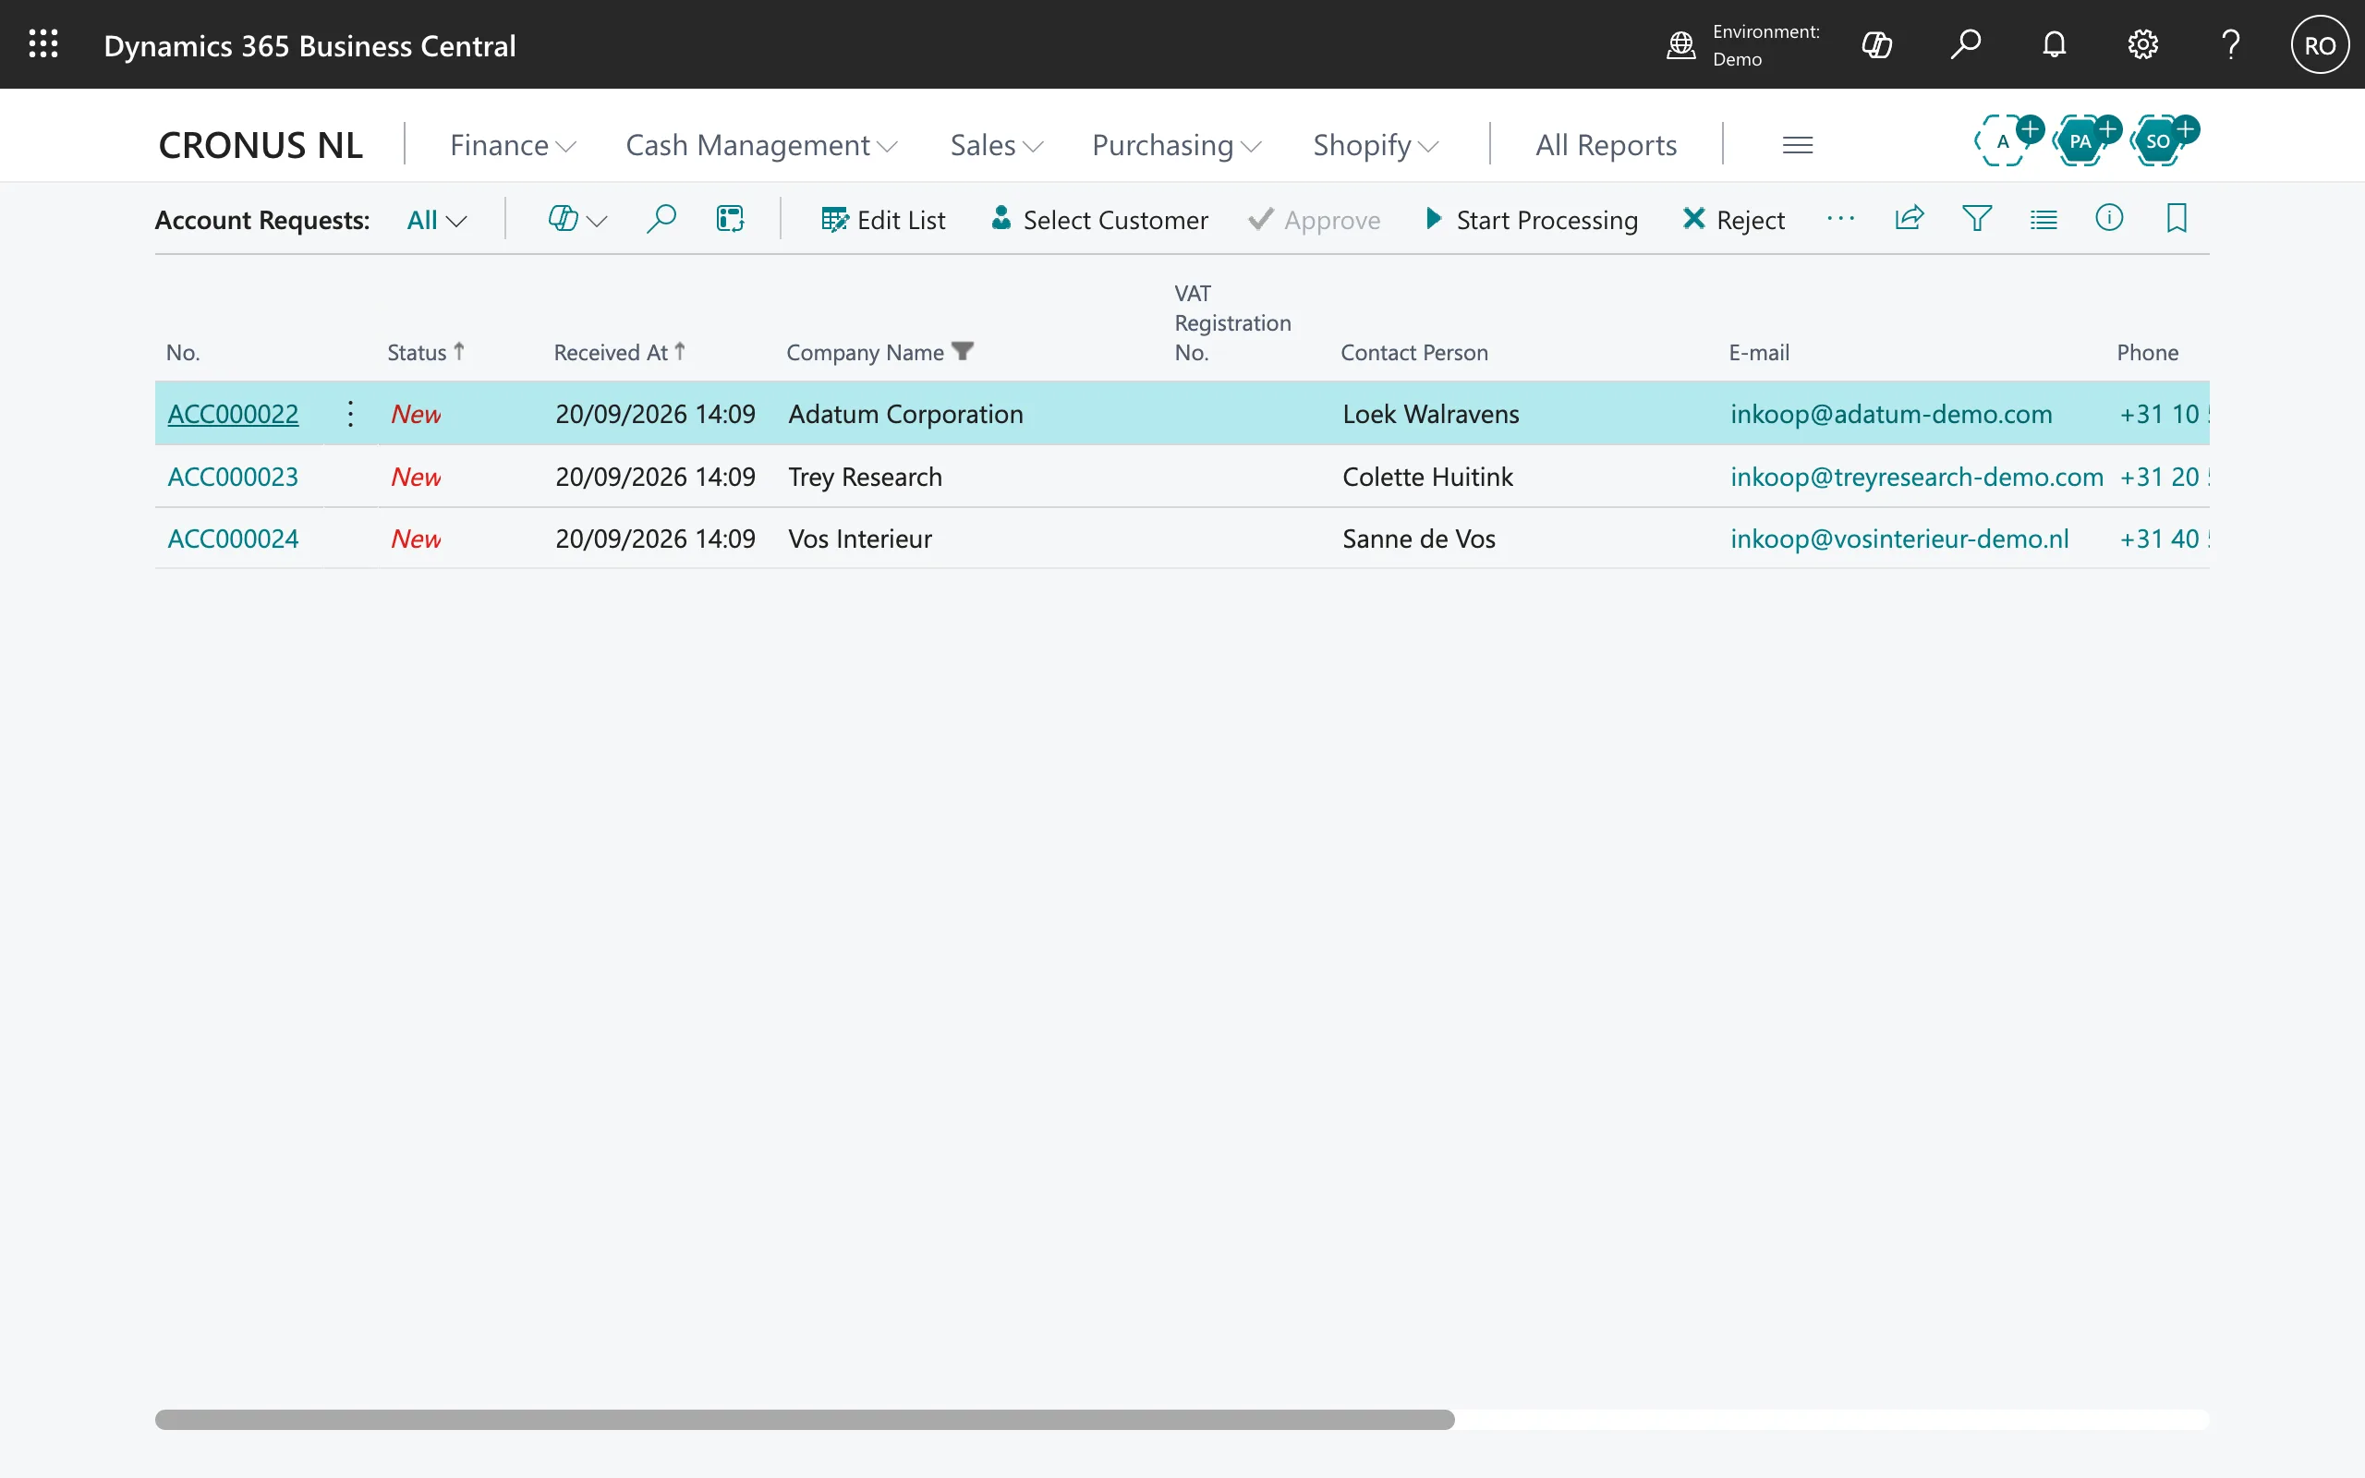2365x1478 pixels.
Task: Open the Copilot dropdown in the list toolbar
Action: (x=577, y=219)
